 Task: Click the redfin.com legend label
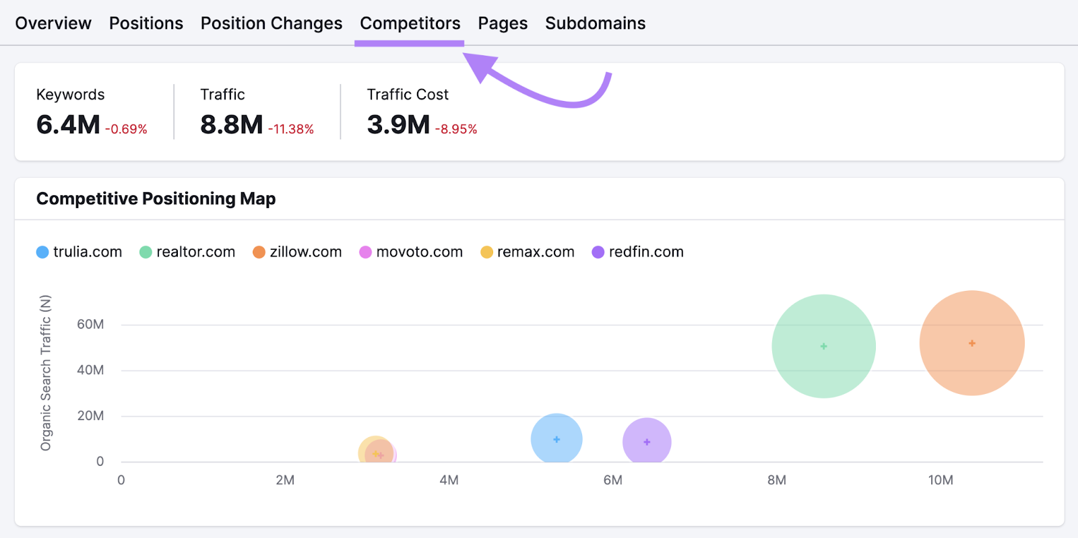coord(646,252)
